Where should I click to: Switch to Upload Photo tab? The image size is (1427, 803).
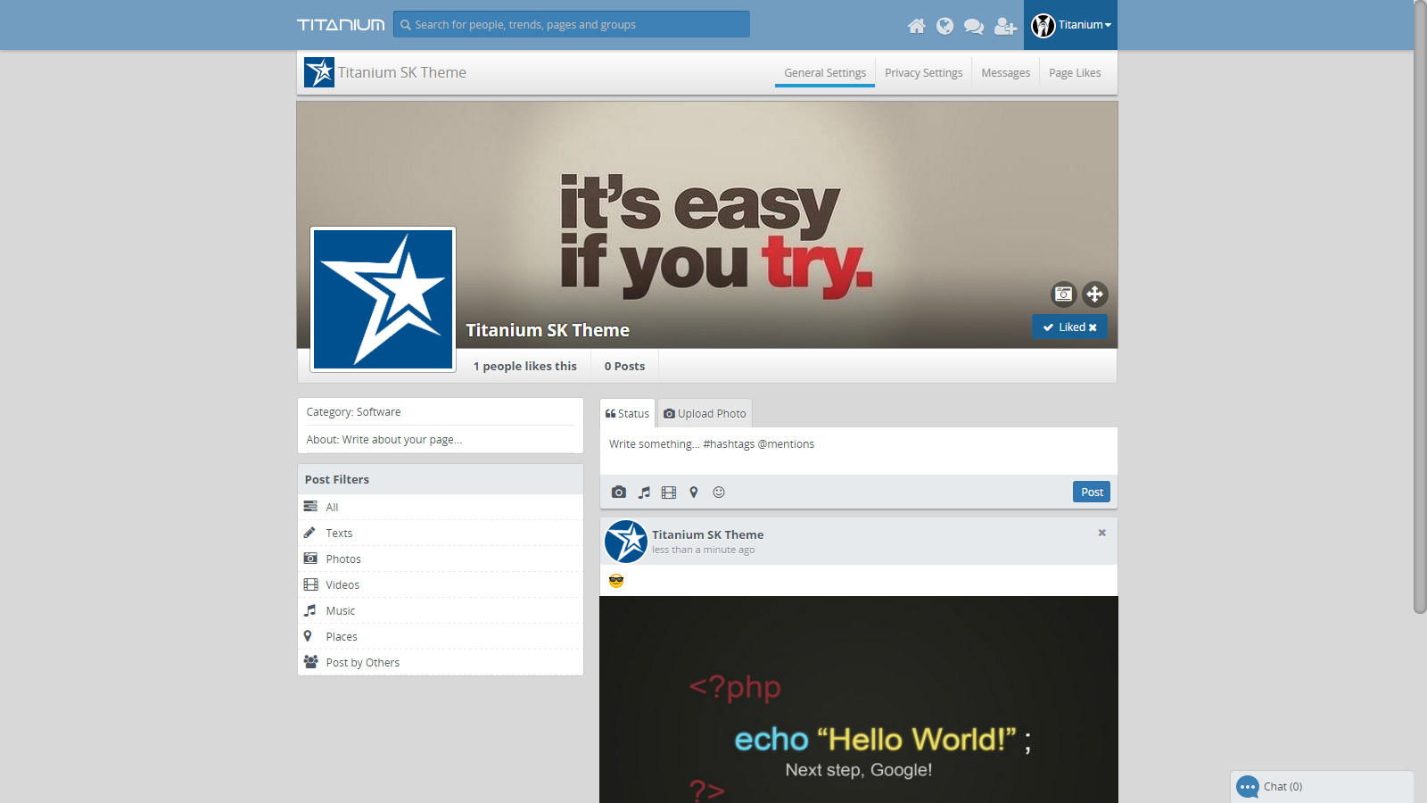705,413
